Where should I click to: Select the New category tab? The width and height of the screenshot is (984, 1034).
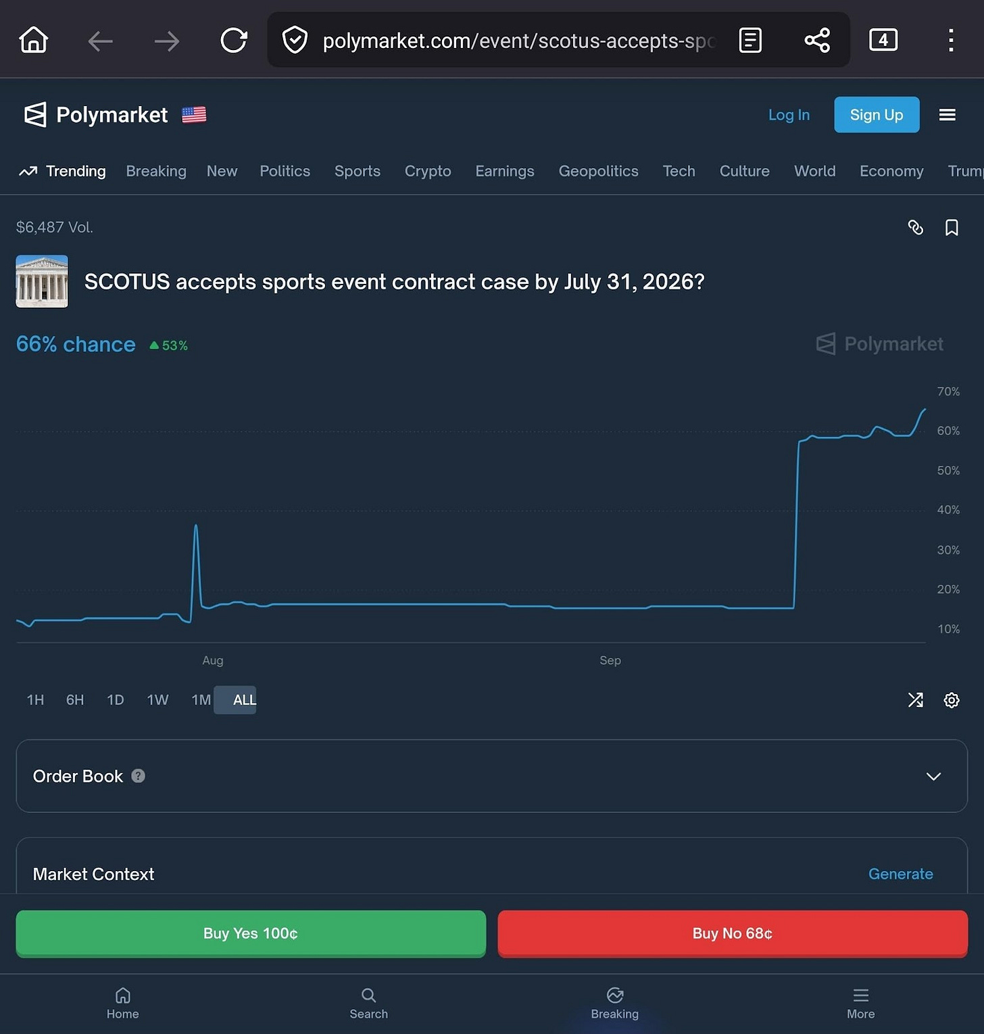pos(222,171)
